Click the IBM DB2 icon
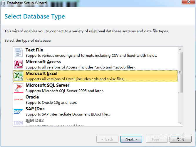This screenshot has width=196, height=147. (x=19, y=123)
